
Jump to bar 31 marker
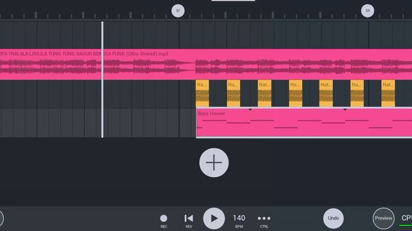[x=178, y=11]
